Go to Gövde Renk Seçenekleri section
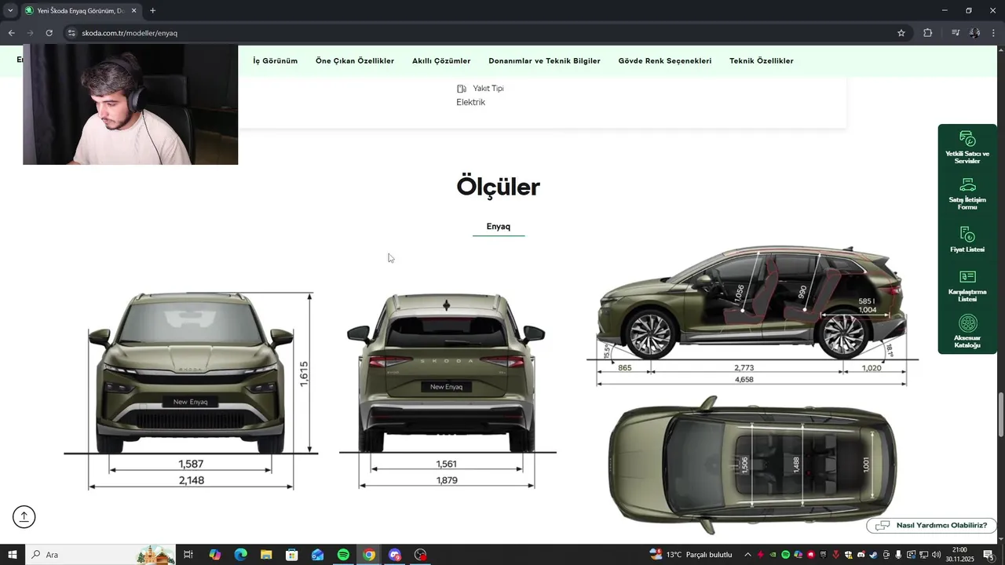 665,61
